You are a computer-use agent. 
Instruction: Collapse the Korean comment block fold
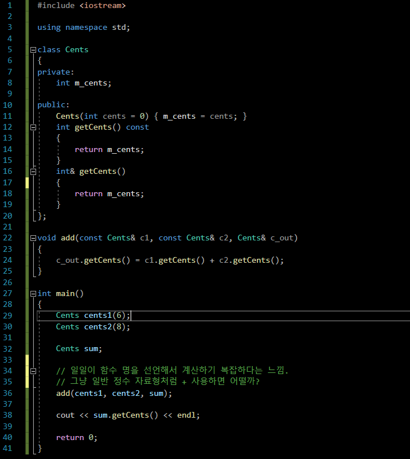[x=33, y=371]
